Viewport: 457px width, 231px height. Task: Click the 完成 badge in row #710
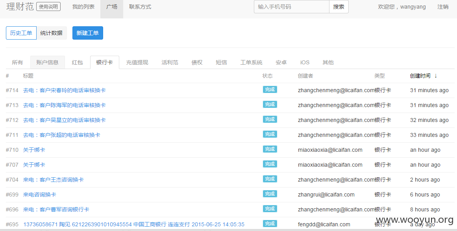[x=270, y=149]
